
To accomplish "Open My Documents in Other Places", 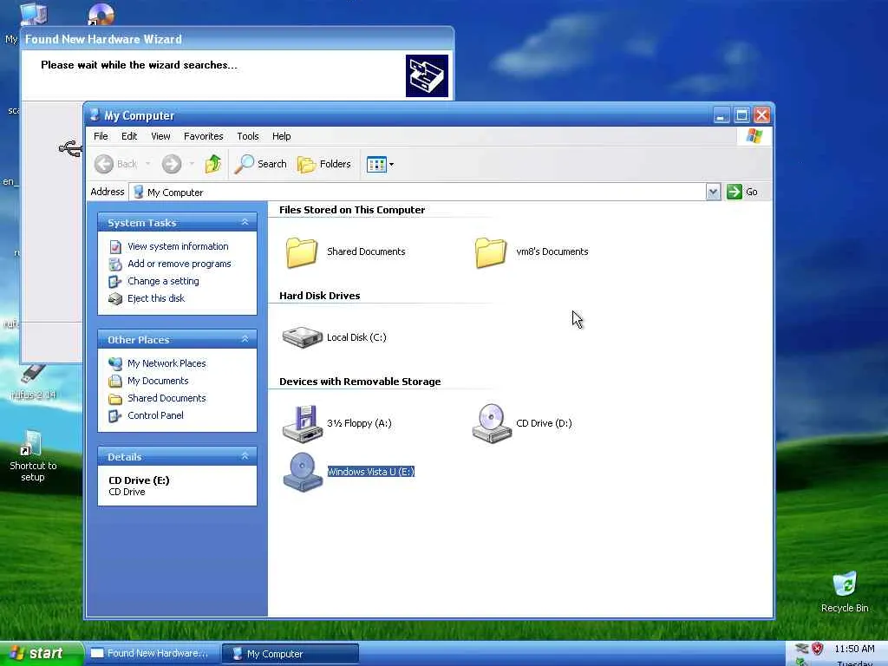I will (158, 381).
